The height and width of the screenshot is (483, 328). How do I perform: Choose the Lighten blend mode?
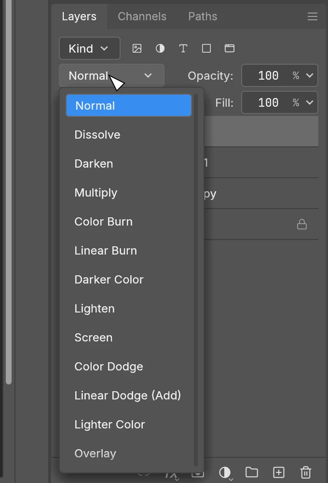point(129,308)
